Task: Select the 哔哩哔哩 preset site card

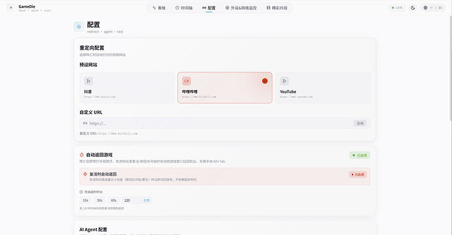Action: click(225, 87)
